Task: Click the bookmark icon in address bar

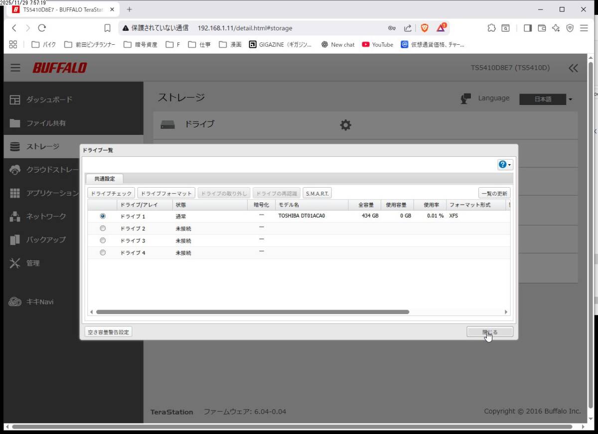Action: pos(107,28)
